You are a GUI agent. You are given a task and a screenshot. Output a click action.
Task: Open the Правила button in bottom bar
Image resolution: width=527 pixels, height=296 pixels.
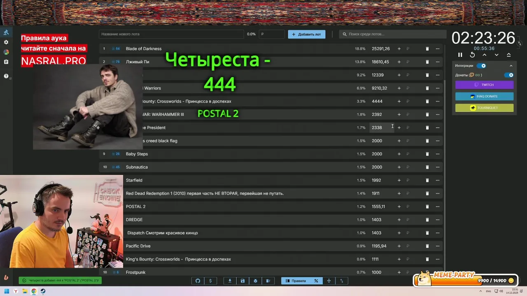coord(296,281)
